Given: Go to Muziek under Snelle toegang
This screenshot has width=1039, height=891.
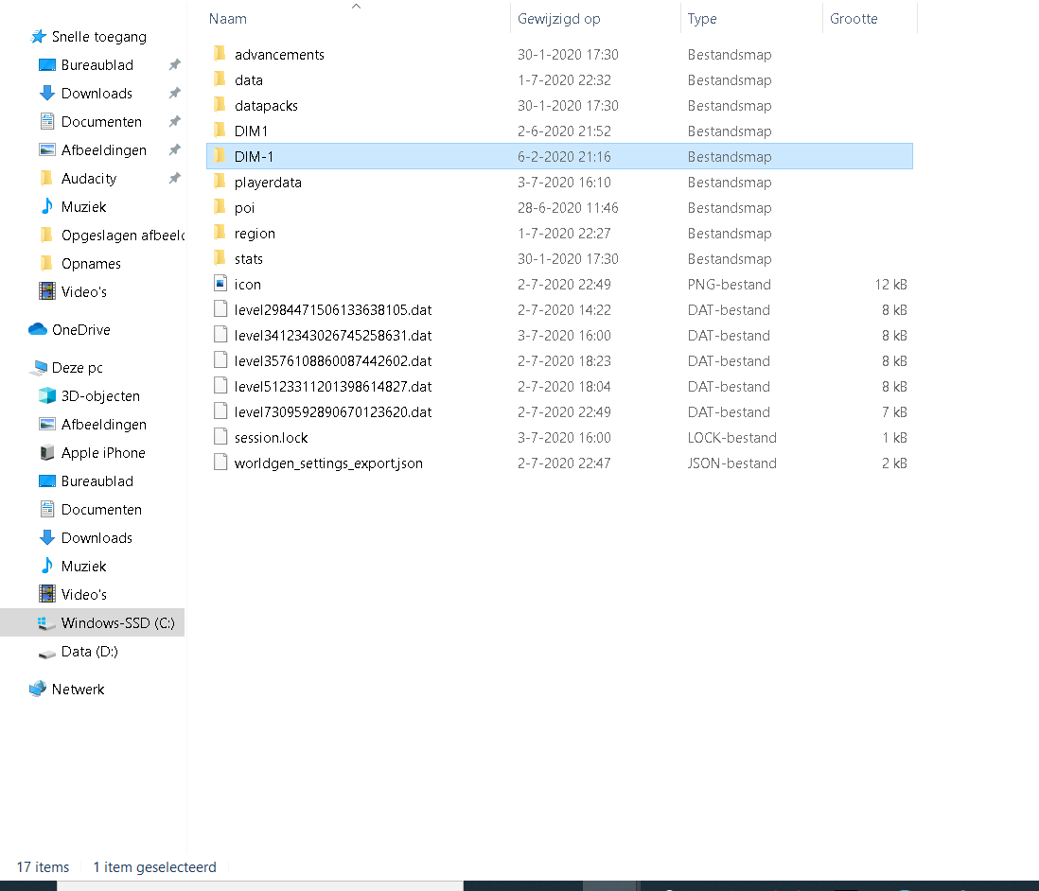Looking at the screenshot, I should tap(83, 207).
